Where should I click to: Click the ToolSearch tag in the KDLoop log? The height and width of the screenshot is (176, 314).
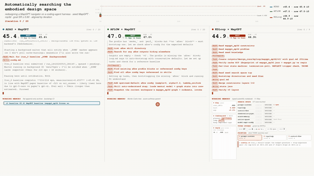218,56
